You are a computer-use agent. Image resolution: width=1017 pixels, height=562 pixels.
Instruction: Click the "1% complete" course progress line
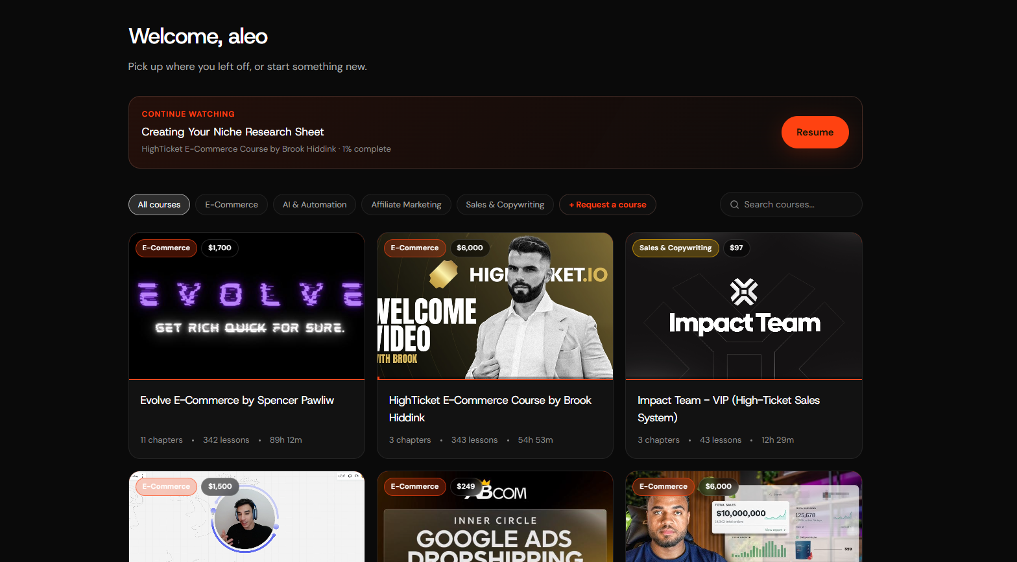(x=266, y=149)
